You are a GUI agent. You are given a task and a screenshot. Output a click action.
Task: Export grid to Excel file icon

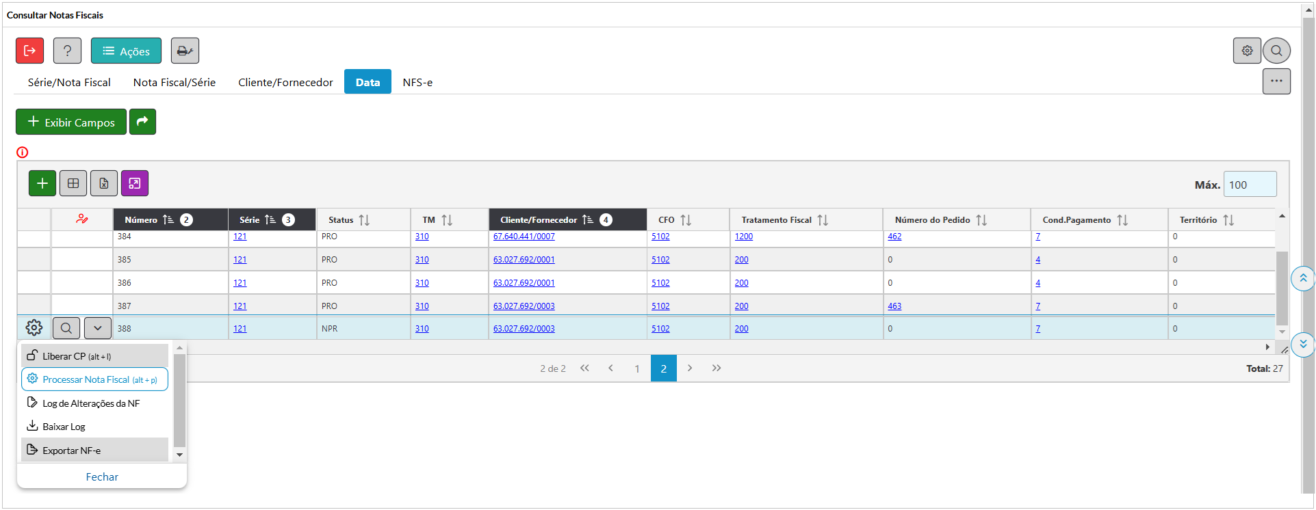tap(104, 183)
